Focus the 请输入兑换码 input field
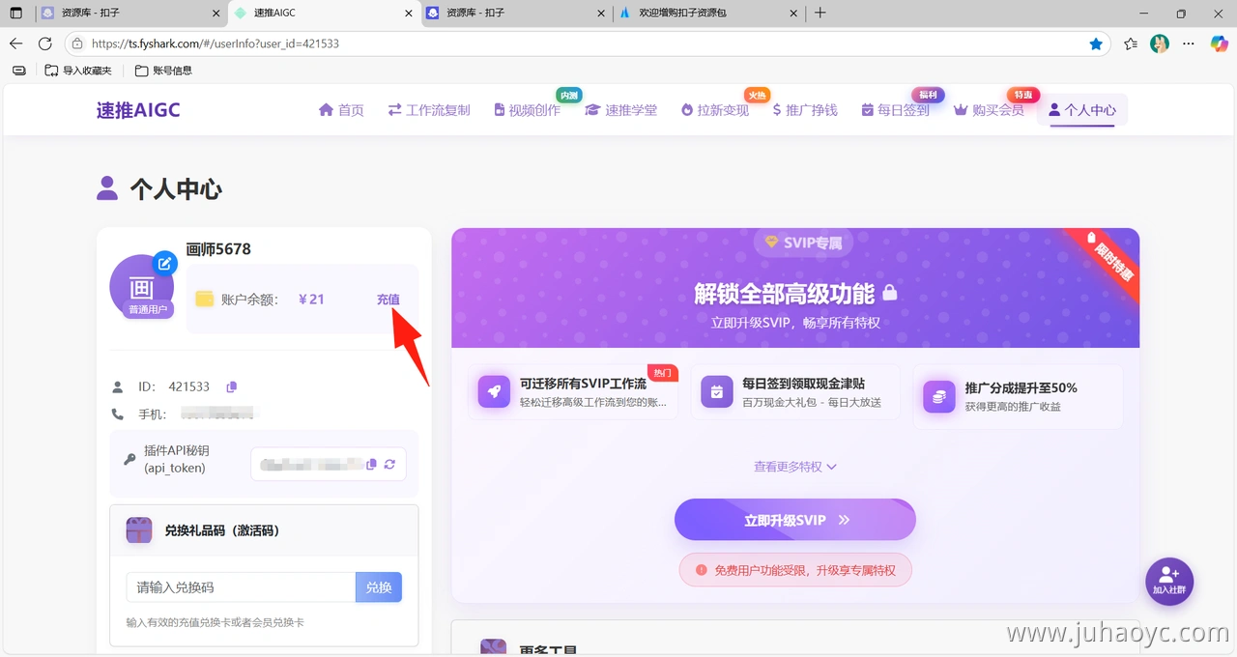 (x=241, y=587)
